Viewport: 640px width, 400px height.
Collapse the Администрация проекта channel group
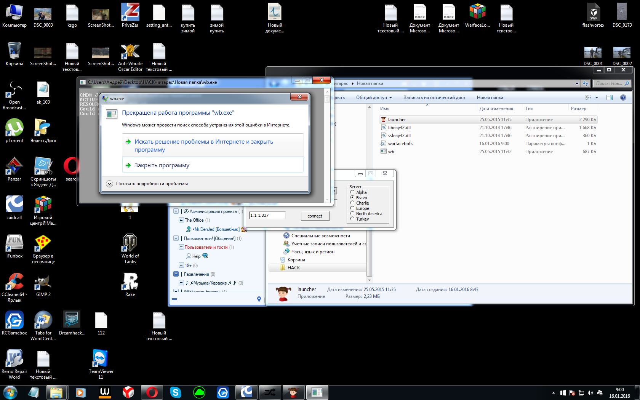coord(176,211)
